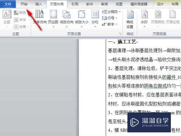Open the 布局 table tools tab
The width and height of the screenshot is (181, 136).
(x=175, y=4)
